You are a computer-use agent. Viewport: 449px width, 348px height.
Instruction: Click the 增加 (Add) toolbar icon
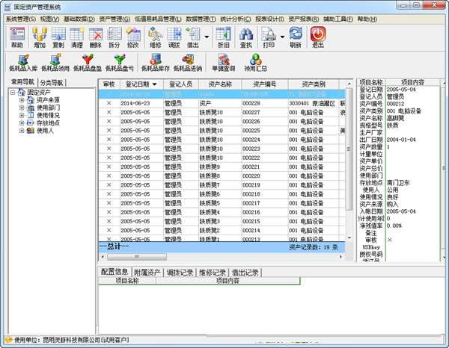pyautogui.click(x=40, y=37)
